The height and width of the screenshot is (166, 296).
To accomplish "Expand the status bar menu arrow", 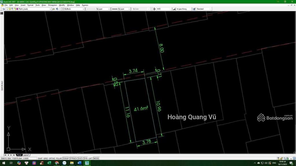I will 291,159.
